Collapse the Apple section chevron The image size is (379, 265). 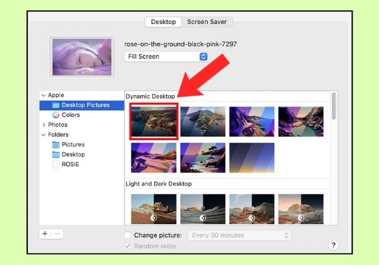[x=44, y=95]
